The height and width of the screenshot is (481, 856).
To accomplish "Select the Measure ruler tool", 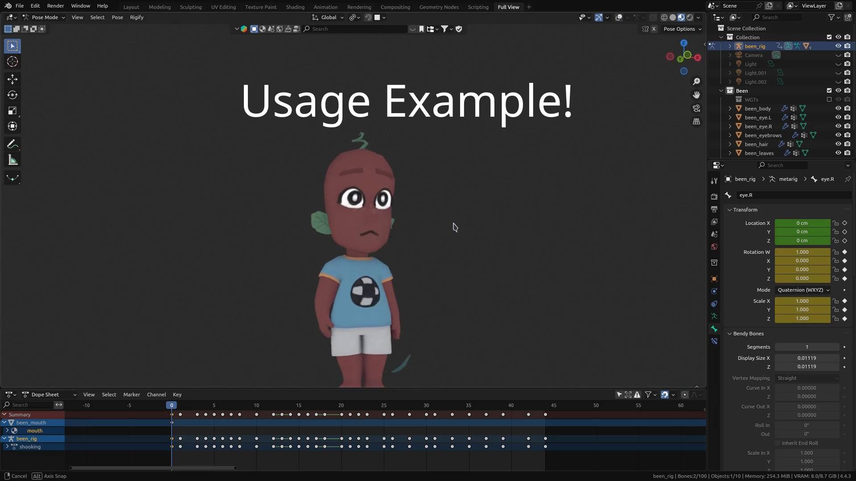I will point(12,160).
